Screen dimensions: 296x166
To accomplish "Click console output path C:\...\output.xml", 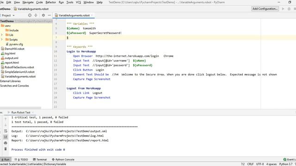I will (x=66, y=131).
